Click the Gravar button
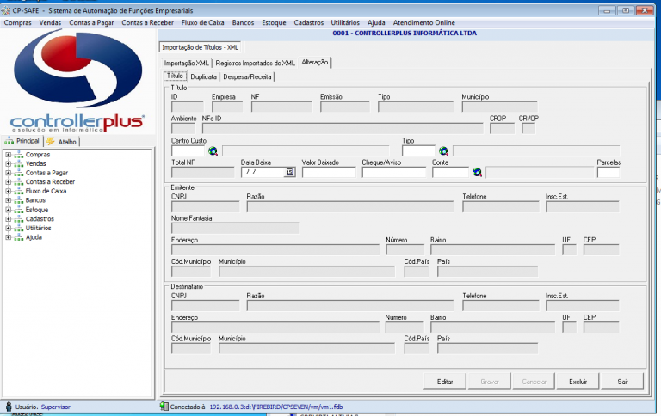This screenshot has height=416, width=661. click(x=490, y=382)
